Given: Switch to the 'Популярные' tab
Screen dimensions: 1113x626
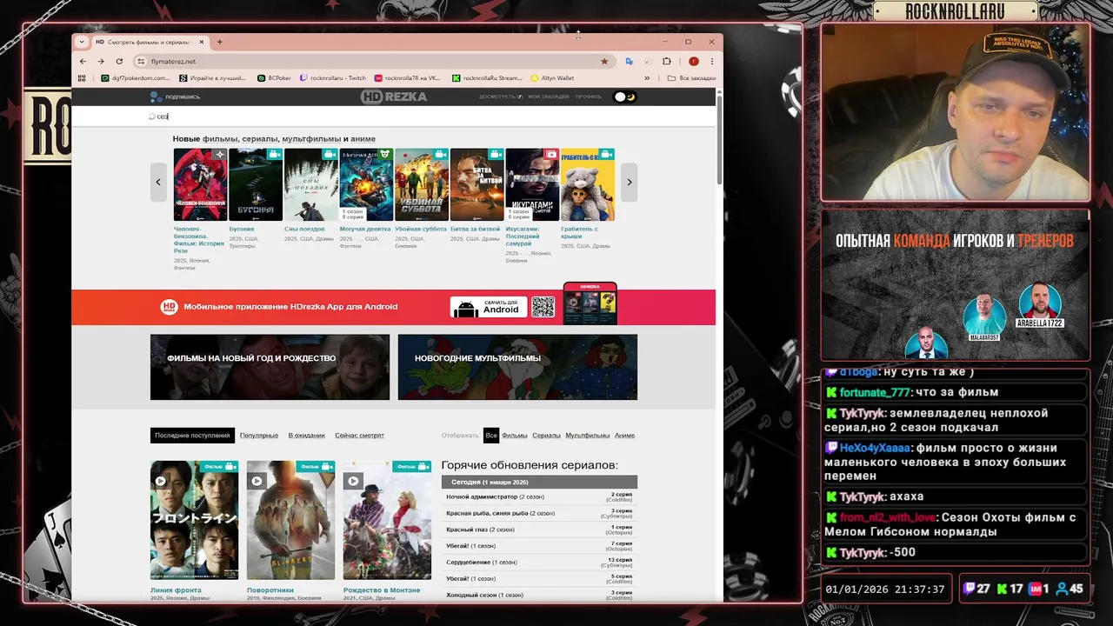Looking at the screenshot, I should [x=259, y=436].
